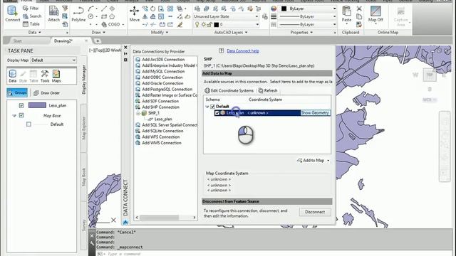Click the Refresh button
456x256 pixels.
point(268,90)
